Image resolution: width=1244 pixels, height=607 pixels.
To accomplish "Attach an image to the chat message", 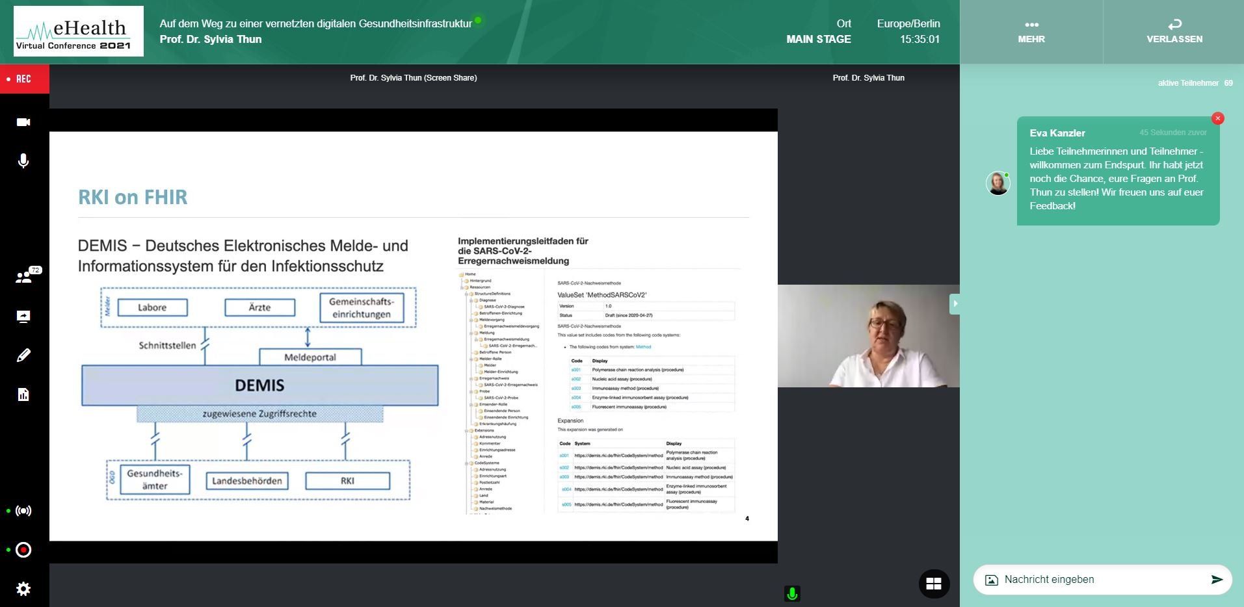I will coord(992,580).
